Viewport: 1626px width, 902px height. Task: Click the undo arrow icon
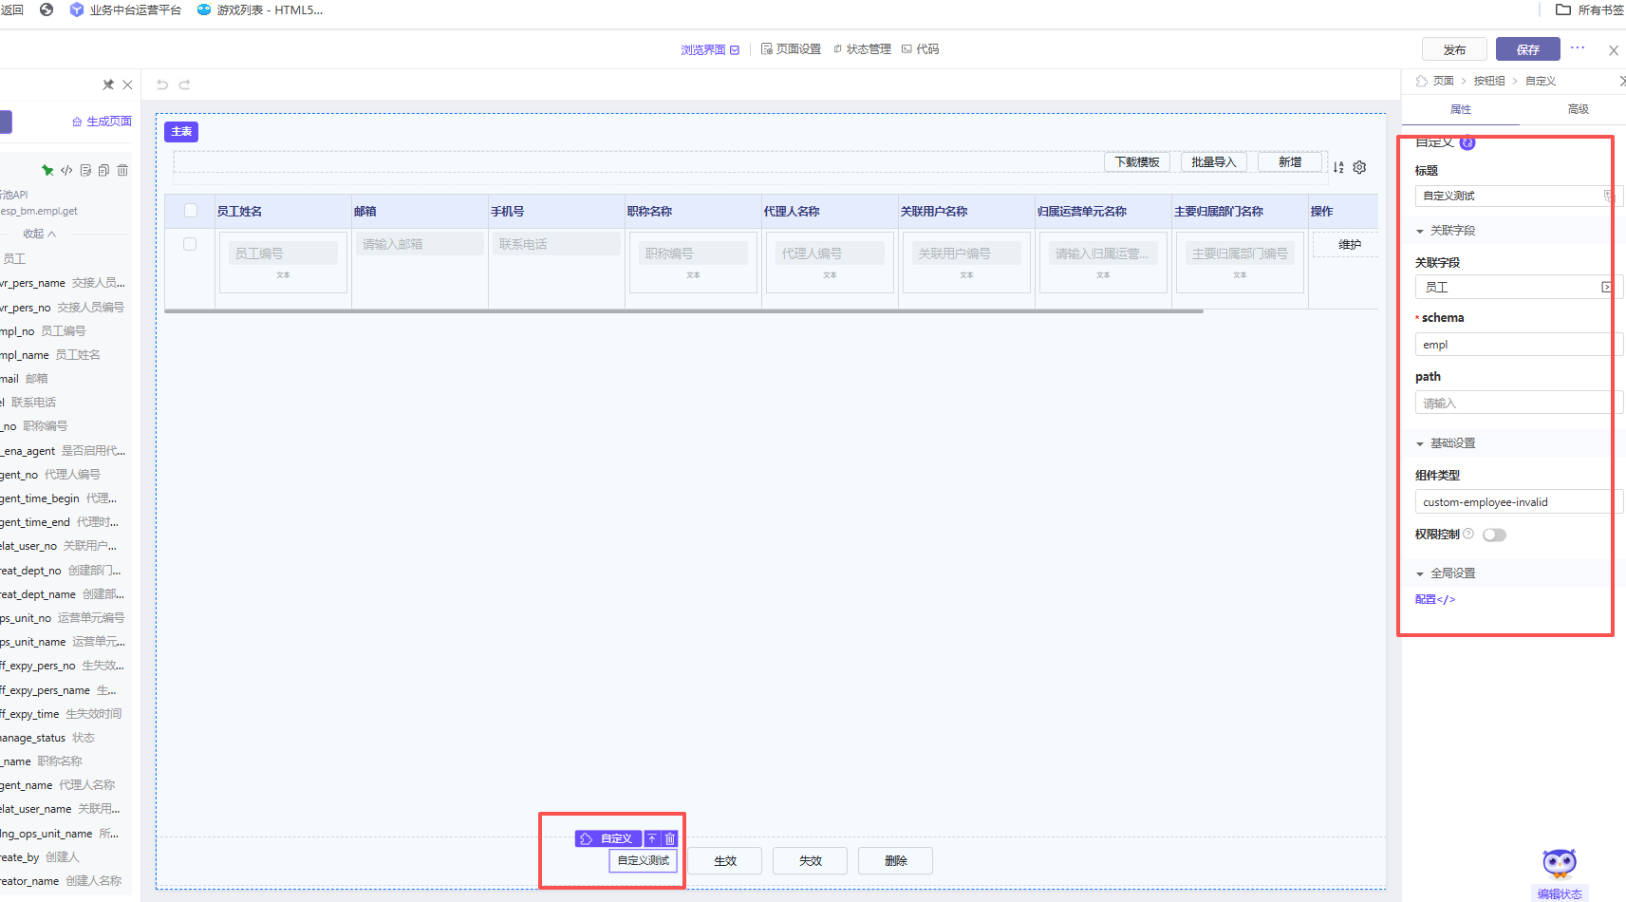click(162, 85)
